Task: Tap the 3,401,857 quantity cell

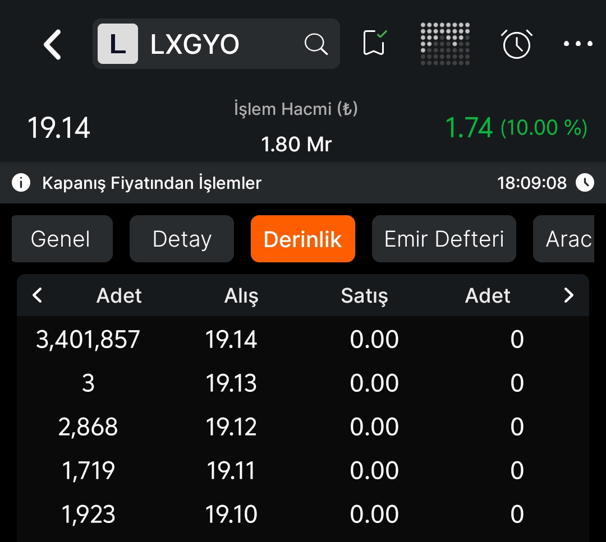Action: click(x=88, y=340)
